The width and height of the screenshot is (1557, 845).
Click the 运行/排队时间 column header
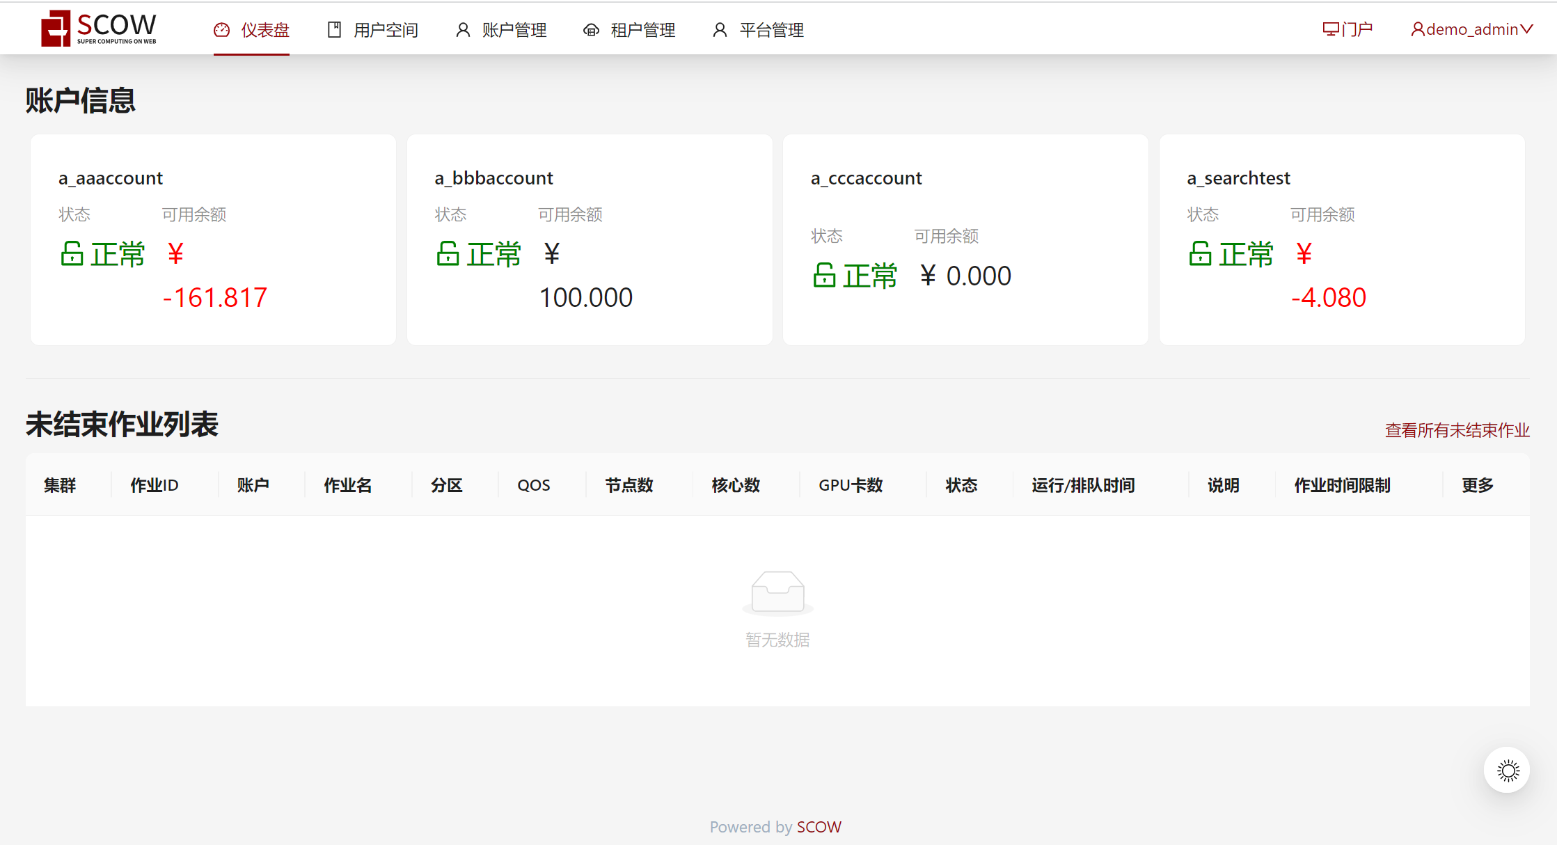[x=1083, y=485]
